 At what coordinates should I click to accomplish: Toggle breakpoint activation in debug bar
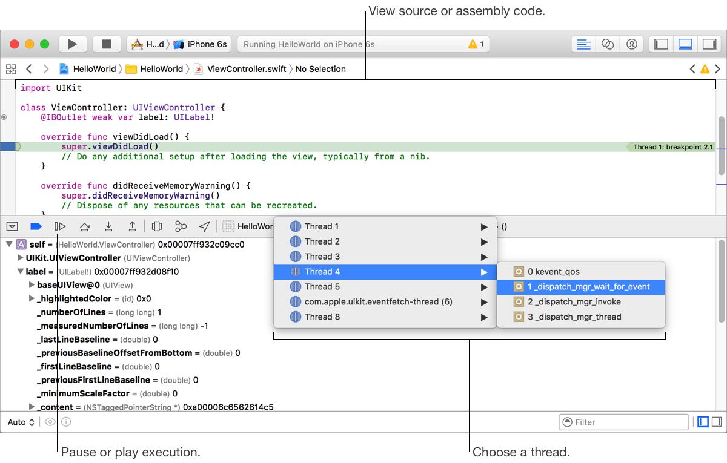(36, 226)
